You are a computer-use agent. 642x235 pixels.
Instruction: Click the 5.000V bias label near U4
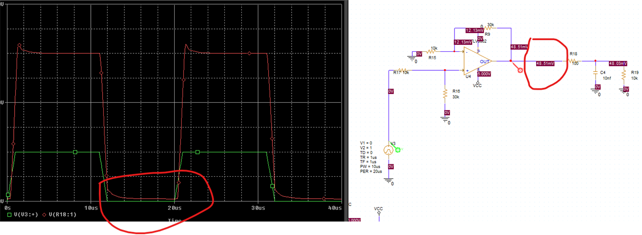pos(484,73)
